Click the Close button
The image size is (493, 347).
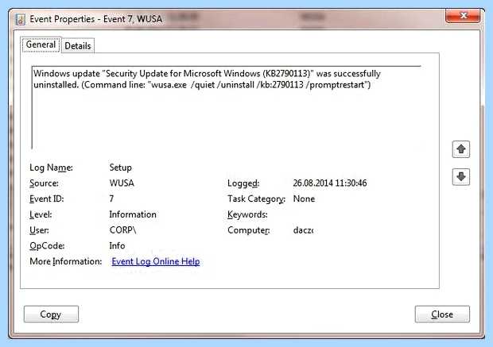[442, 314]
